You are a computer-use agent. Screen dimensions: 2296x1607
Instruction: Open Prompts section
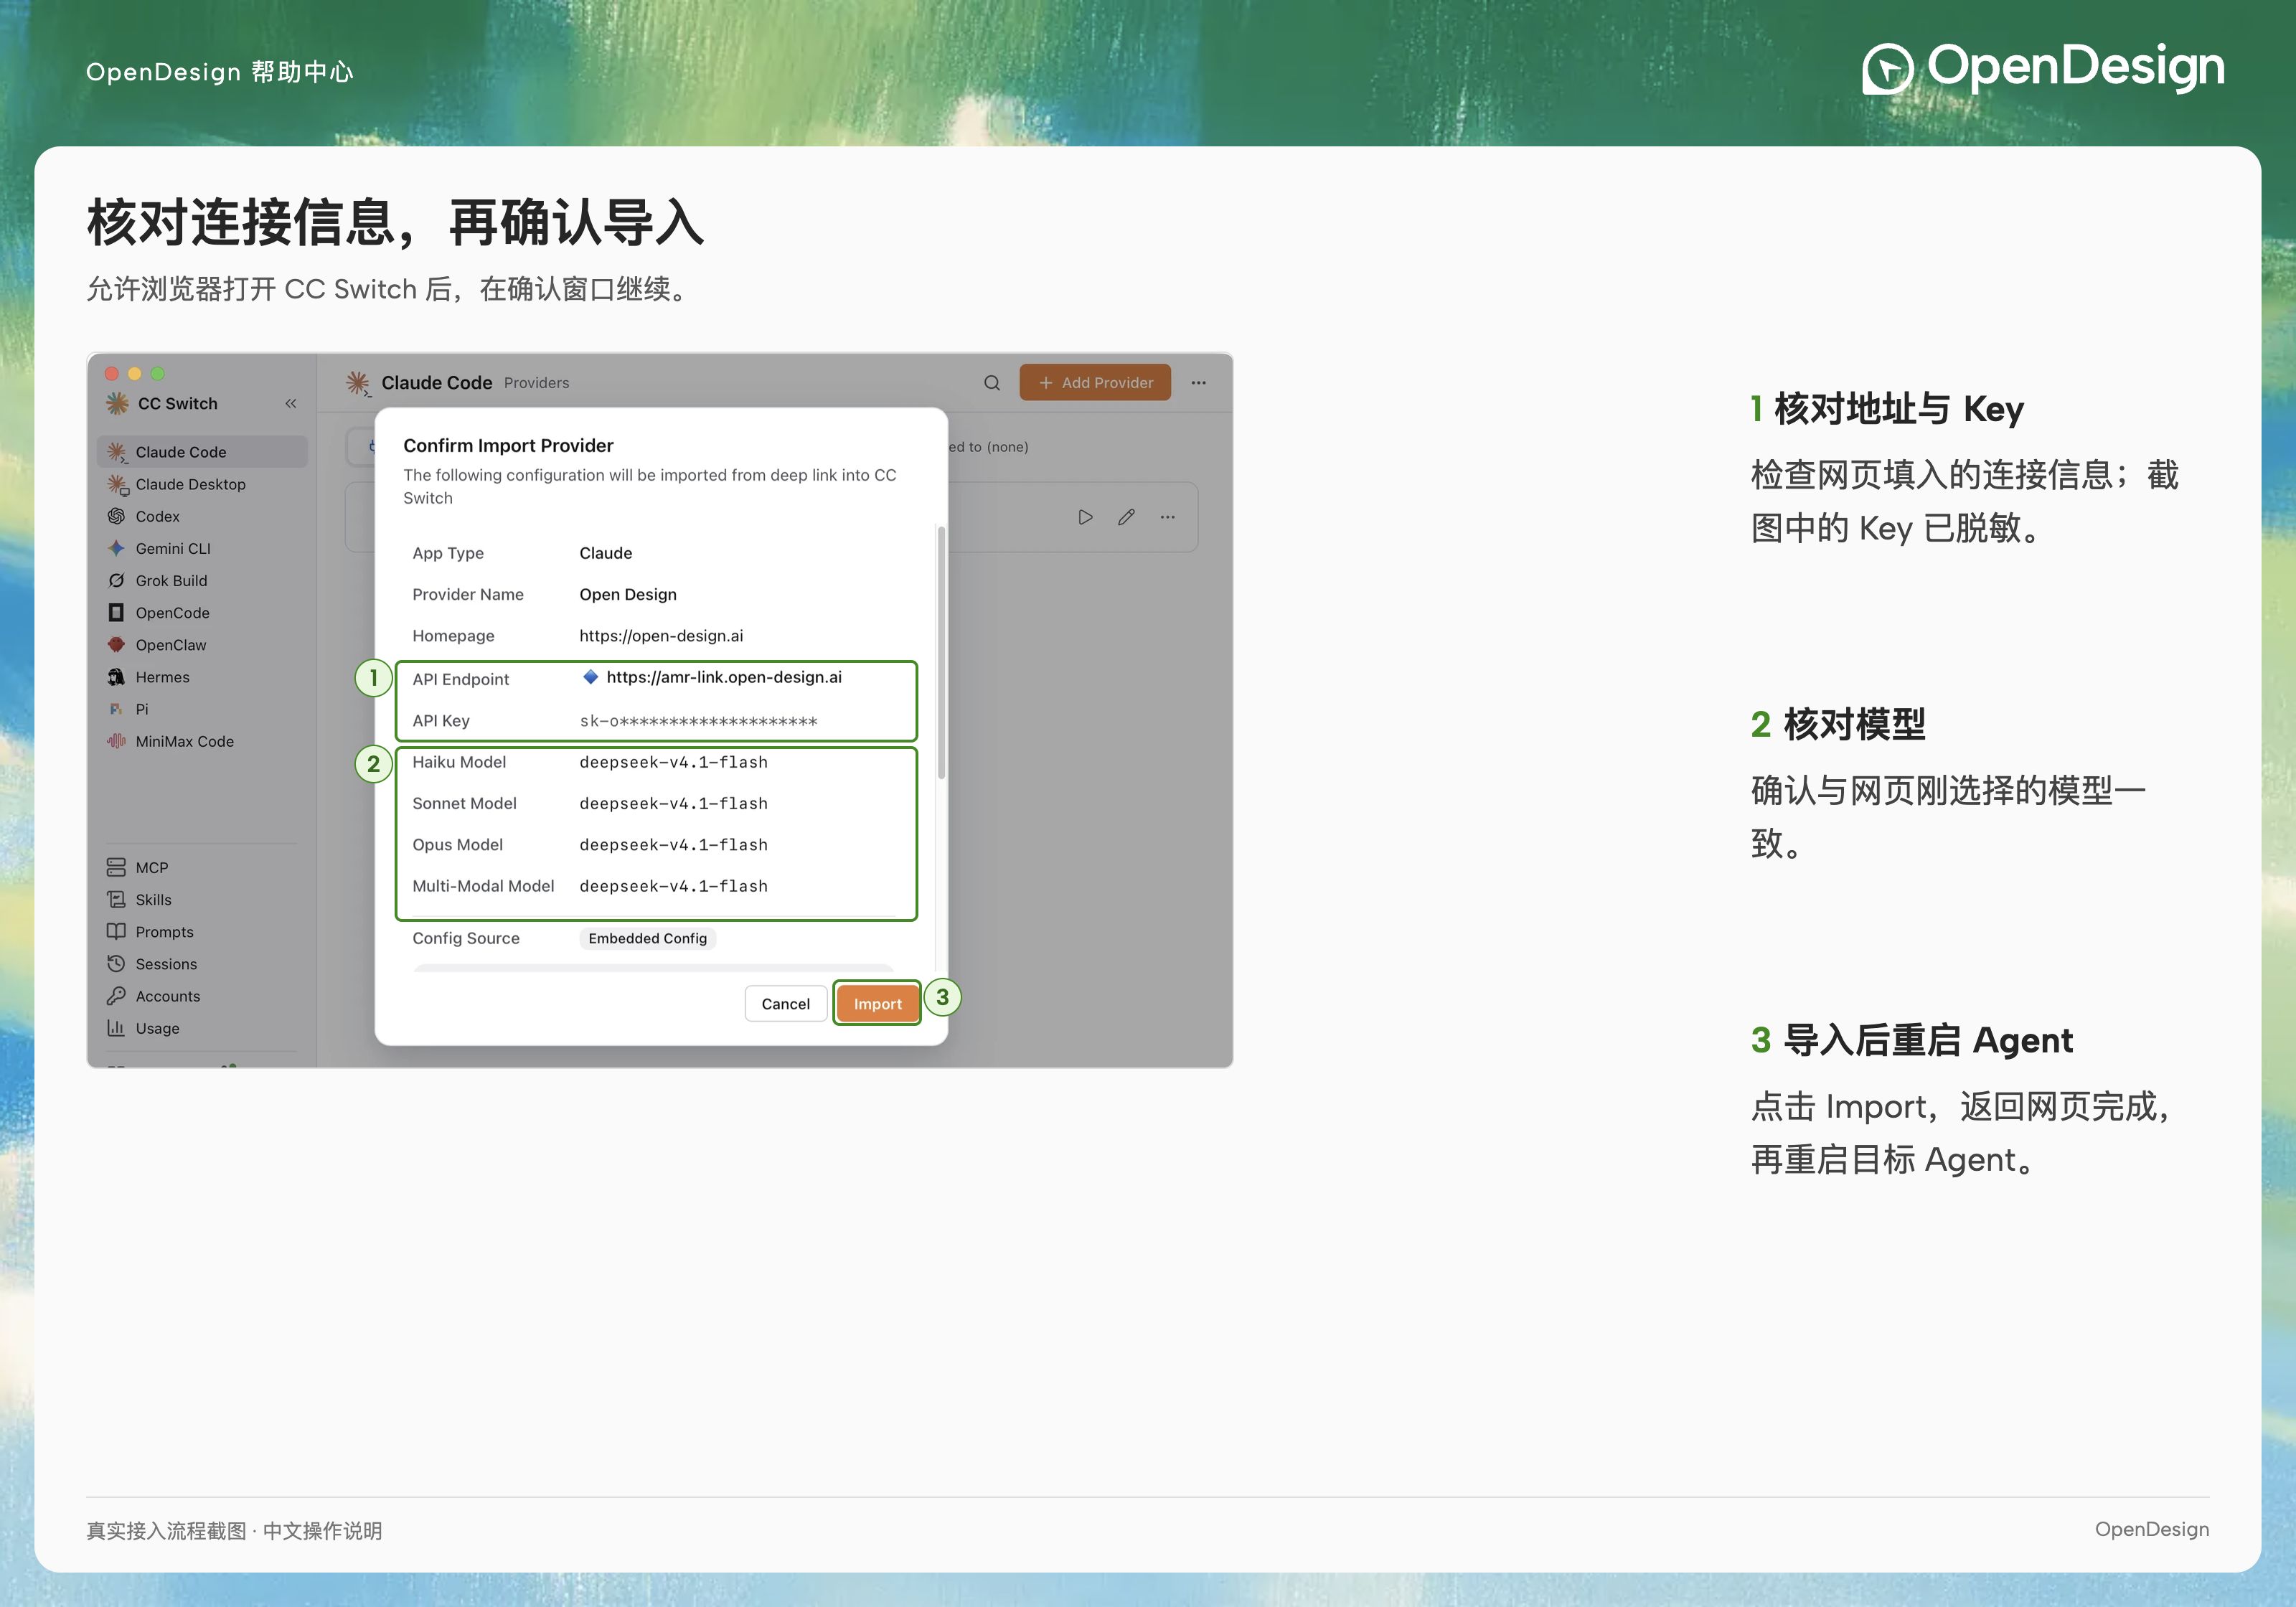(202, 931)
